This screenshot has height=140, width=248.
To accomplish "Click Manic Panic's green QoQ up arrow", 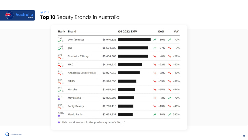I will point(155,115).
